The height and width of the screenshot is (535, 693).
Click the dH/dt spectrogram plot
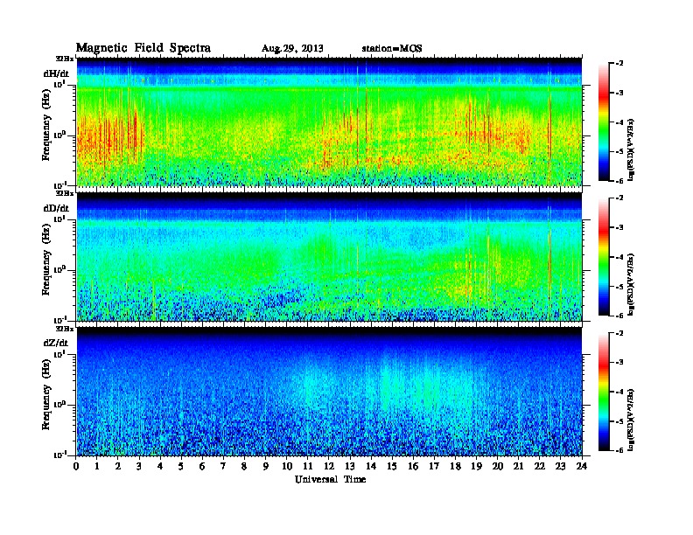tap(329, 122)
